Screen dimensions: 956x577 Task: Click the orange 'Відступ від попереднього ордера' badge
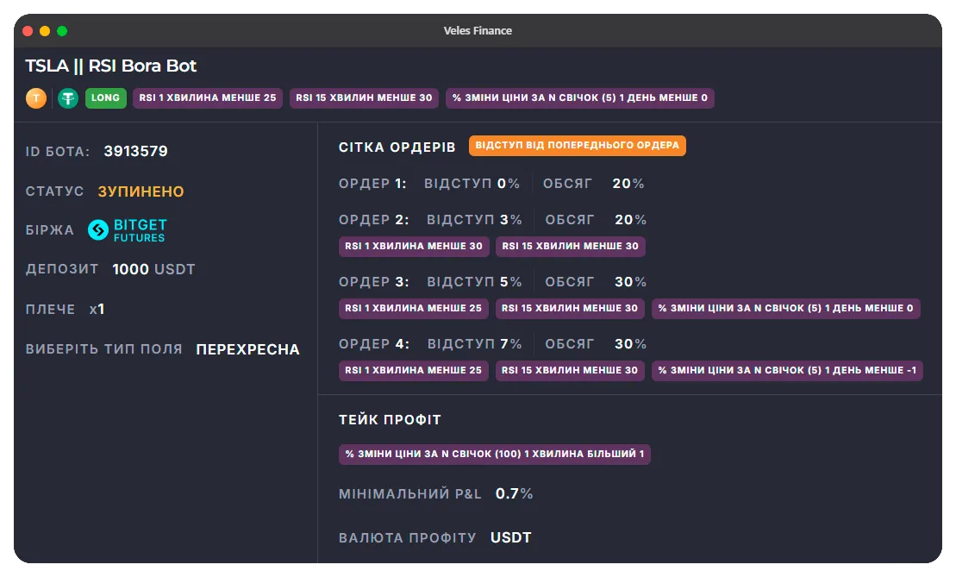[x=577, y=146]
